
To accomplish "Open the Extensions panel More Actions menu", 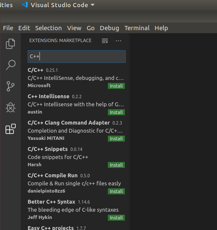I will [x=118, y=41].
